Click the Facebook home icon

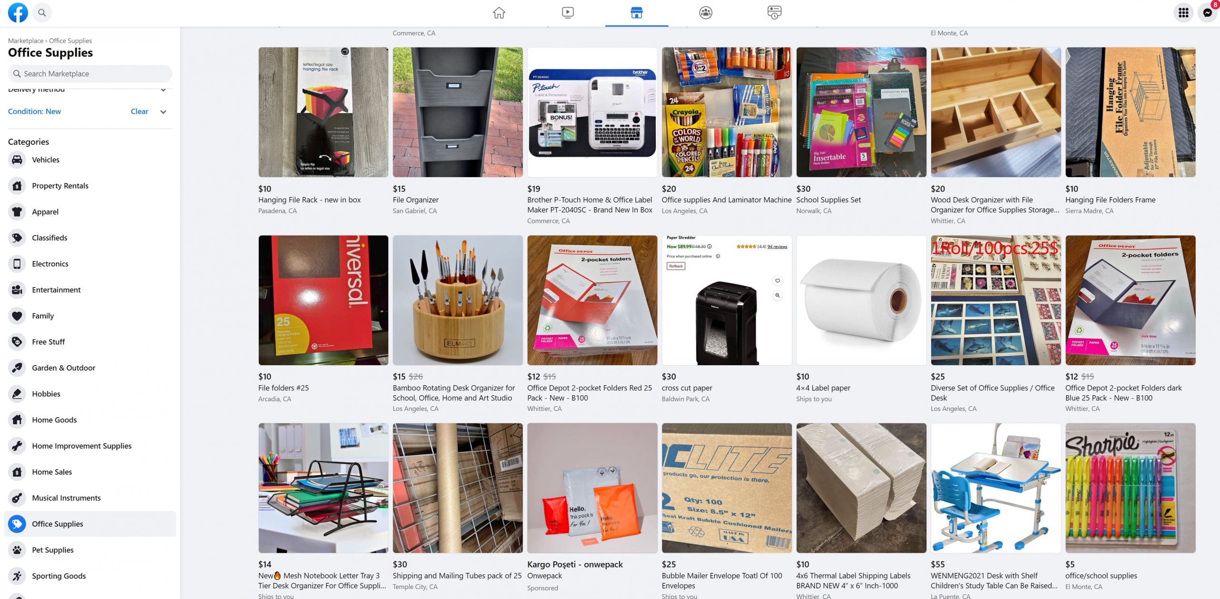click(x=498, y=12)
